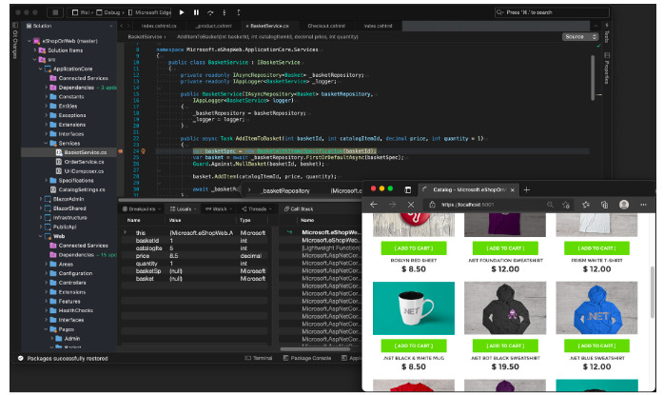This screenshot has width=664, height=395.
Task: Step over the current line
Action: [x=210, y=12]
